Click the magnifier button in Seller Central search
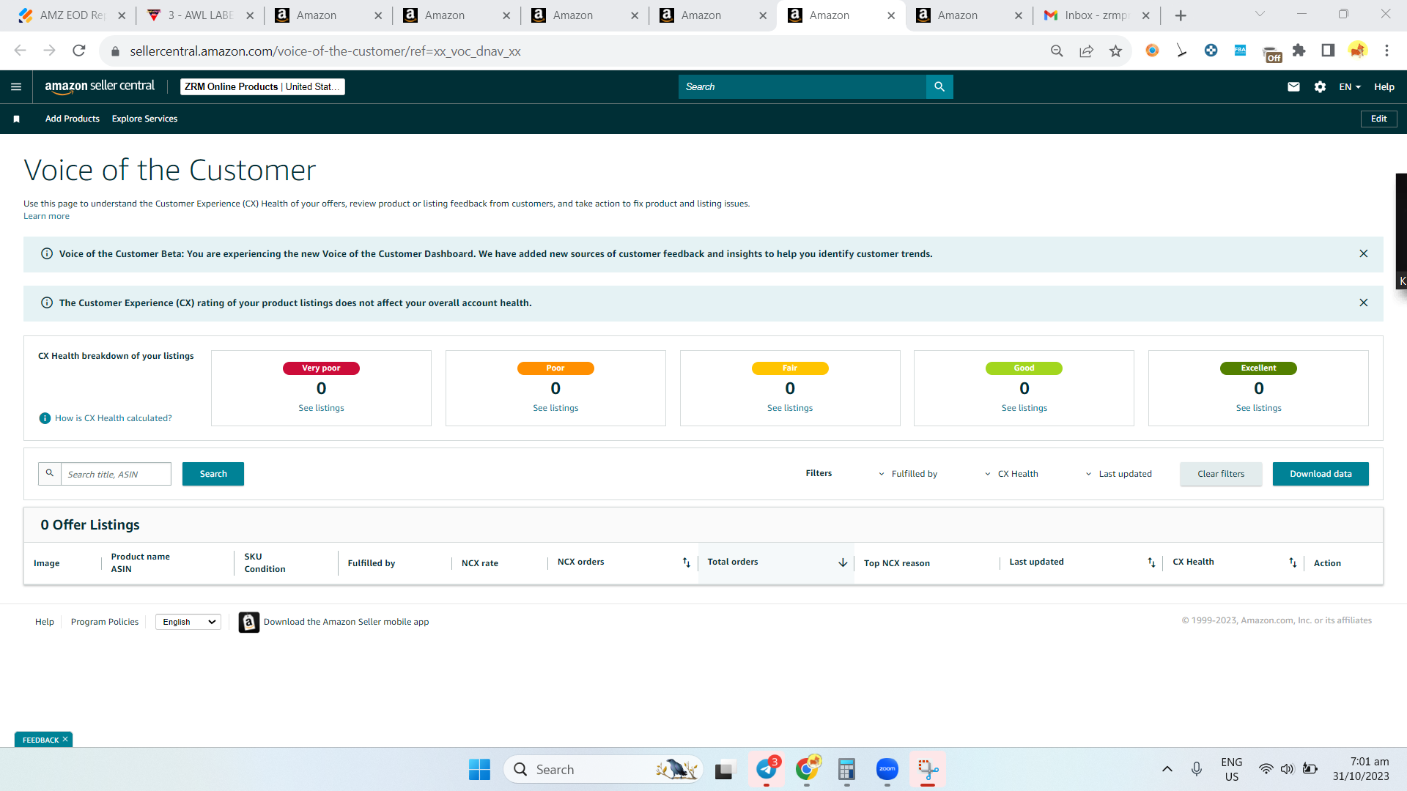This screenshot has height=791, width=1407. (939, 86)
